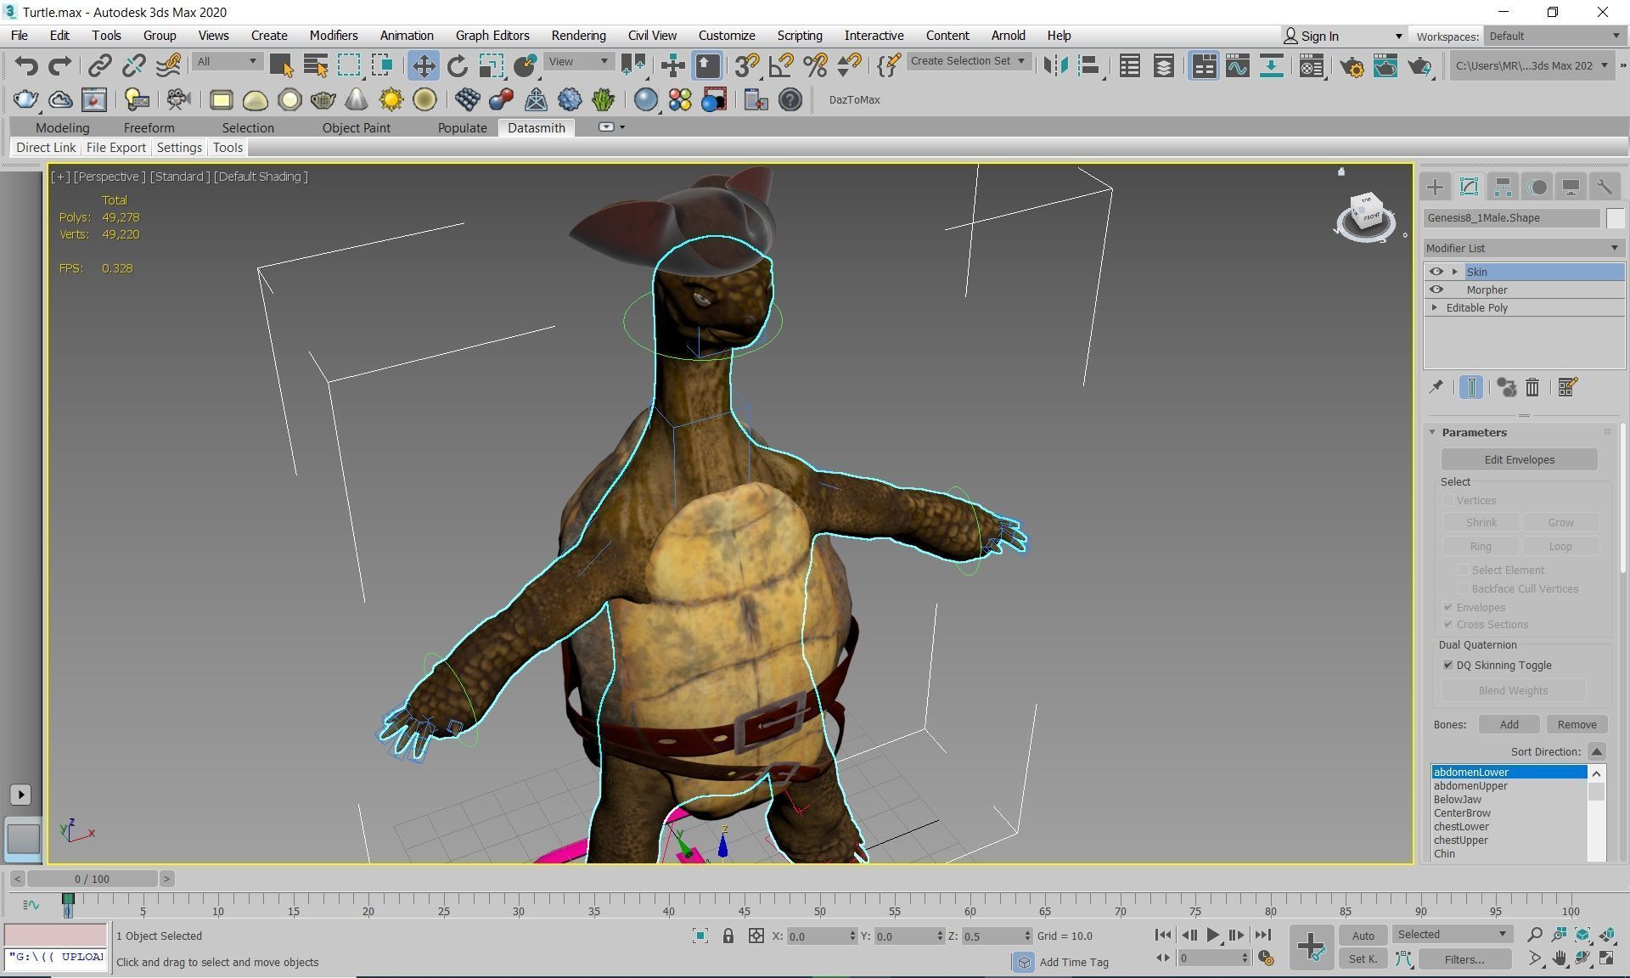Open the Motion command panel tab
Screen dimensions: 1630x978
pos(1537,187)
